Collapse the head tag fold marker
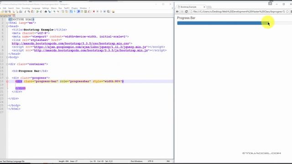 pos(7,26)
